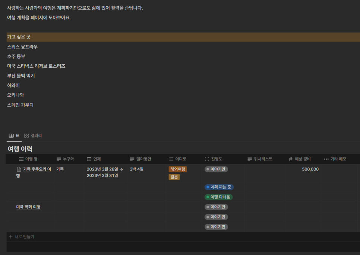Image resolution: width=360 pixels, height=255 pixels.
Task: Switch to the 표 table view tab
Action: pos(14,136)
